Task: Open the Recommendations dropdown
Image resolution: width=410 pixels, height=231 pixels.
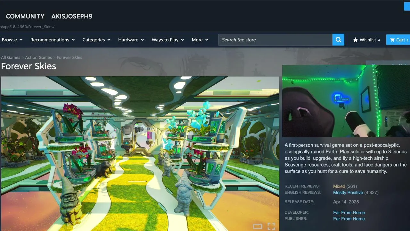Action: pos(53,40)
